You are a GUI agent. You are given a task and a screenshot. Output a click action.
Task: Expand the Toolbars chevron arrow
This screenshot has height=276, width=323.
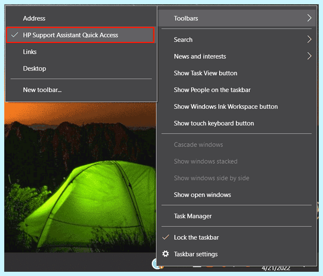309,18
